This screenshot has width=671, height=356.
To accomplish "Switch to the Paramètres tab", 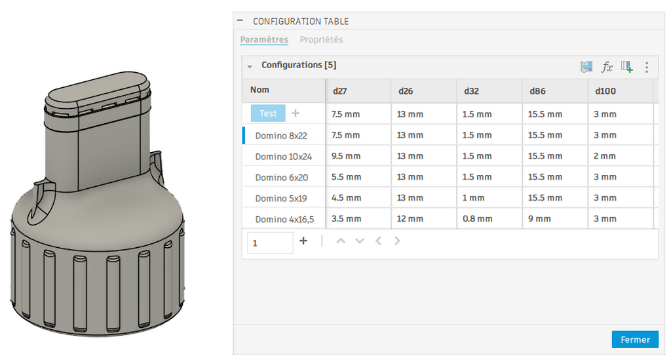I will [264, 39].
